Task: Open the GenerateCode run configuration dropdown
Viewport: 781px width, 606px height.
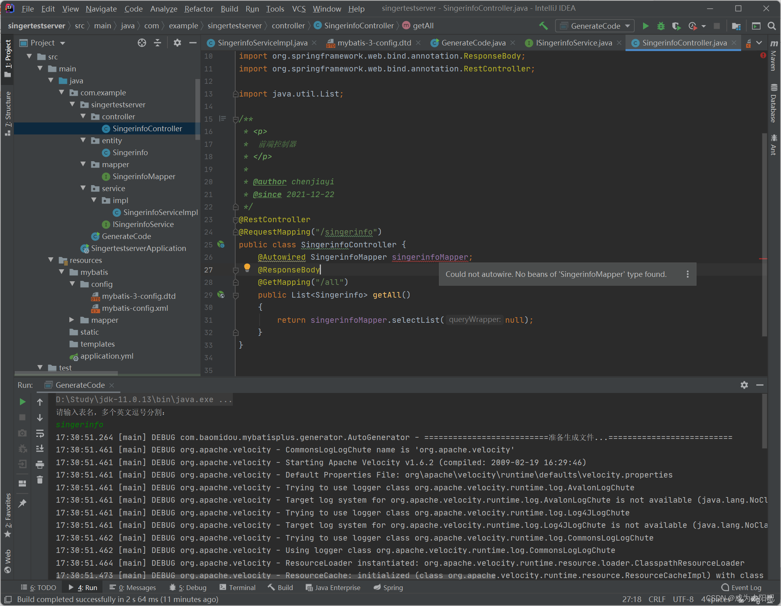Action: tap(595, 26)
